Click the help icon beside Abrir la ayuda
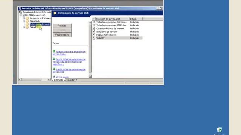Screen dimensions: 241x135 (54, 76)
